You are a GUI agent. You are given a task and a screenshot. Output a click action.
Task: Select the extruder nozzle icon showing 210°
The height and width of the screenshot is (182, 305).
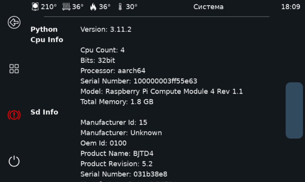coord(35,7)
